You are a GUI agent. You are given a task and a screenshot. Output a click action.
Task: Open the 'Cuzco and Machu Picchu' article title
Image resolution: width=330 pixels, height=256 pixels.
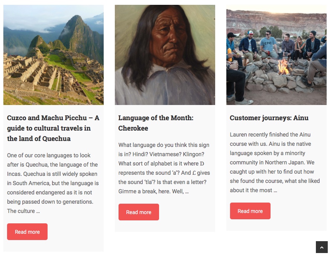click(x=53, y=128)
